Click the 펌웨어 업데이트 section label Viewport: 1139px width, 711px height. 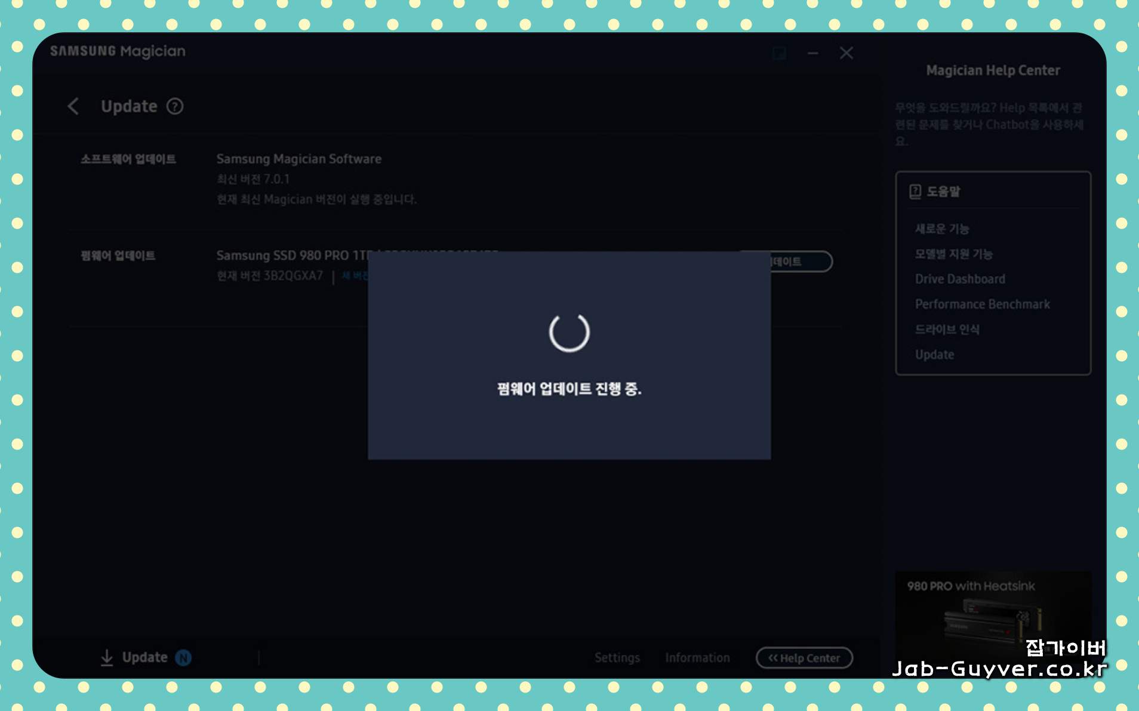coord(118,256)
